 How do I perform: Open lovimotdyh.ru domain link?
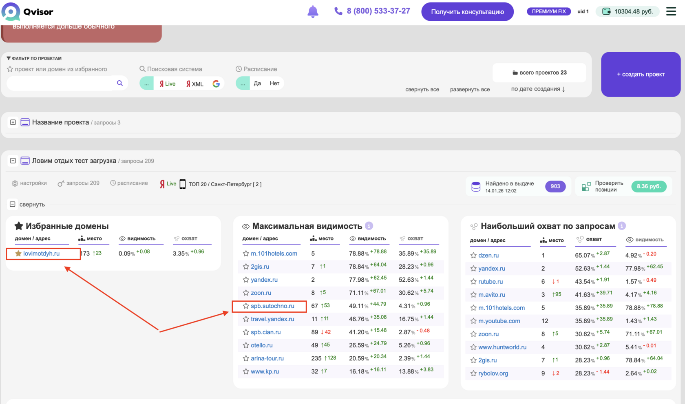[41, 254]
